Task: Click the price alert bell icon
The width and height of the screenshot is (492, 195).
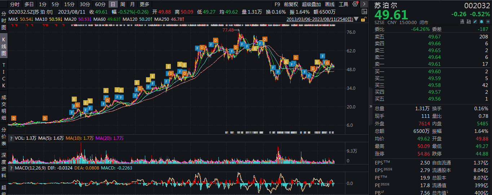Action: (x=481, y=22)
